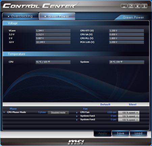Viewport: 152px width, 146px height.
Task: Click the '1326 rpm' CPU Fan reading
Action: [x=112, y=112]
